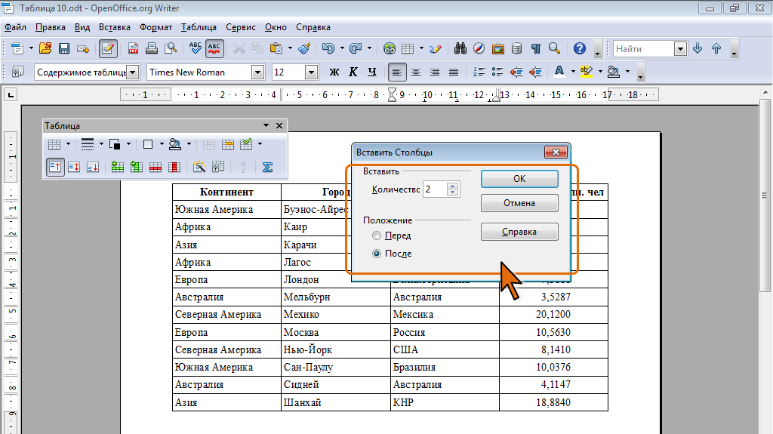Viewport: 773px width, 434px height.
Task: Click the Font Color A swatch
Action: [x=559, y=72]
